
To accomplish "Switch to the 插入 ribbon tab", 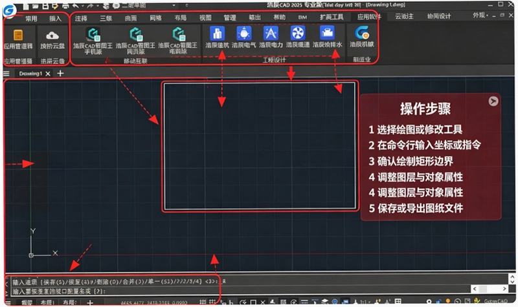I will tap(56, 19).
